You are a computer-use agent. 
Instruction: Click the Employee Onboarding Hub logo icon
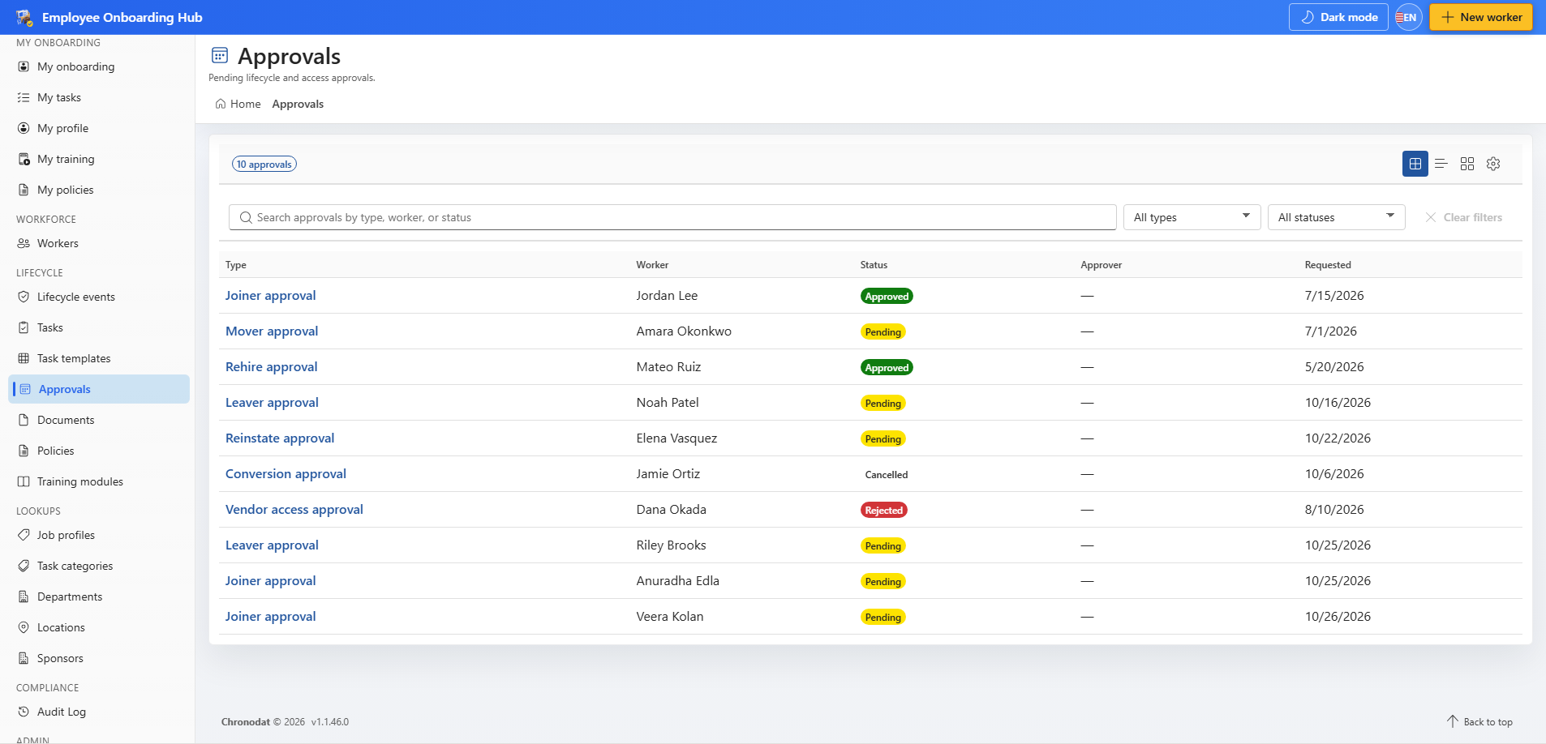coord(24,17)
